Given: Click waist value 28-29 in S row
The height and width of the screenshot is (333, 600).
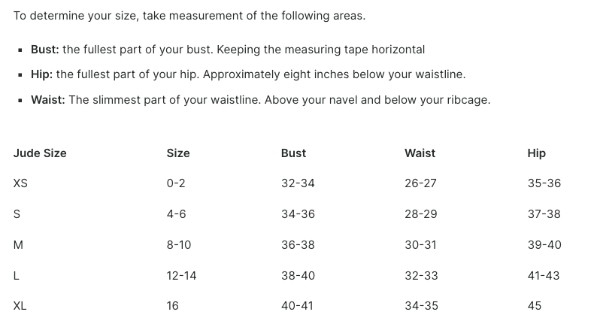Looking at the screenshot, I should tap(420, 214).
